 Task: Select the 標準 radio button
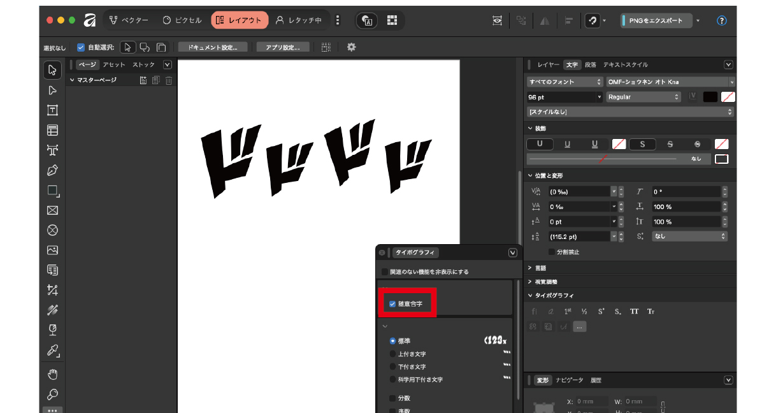(392, 341)
